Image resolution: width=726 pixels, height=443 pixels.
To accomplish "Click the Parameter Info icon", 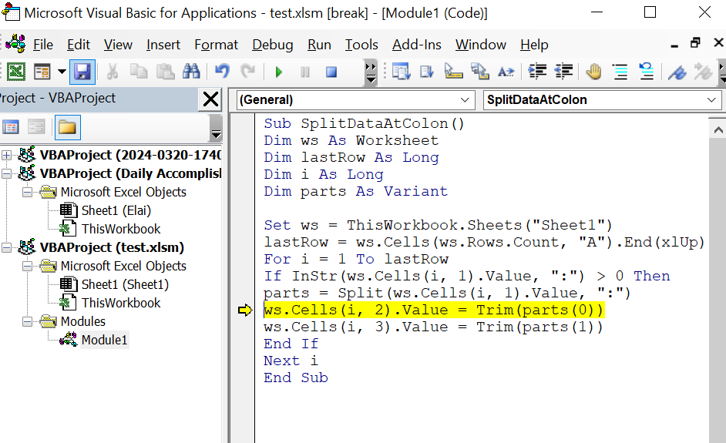I will pyautogui.click(x=479, y=72).
